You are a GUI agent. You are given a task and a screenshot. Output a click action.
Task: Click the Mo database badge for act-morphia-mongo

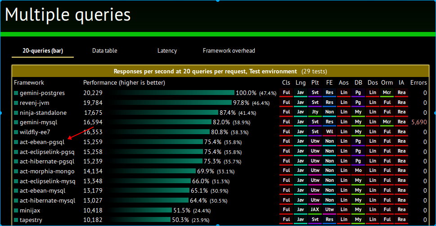[358, 170]
